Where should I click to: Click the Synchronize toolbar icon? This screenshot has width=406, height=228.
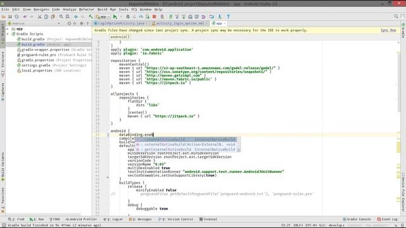[x=16, y=17]
